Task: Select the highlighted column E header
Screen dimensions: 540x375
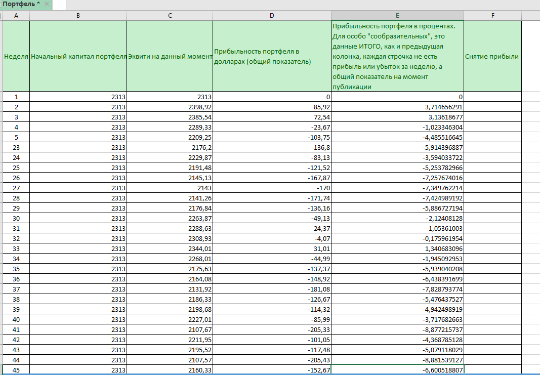Action: point(397,16)
